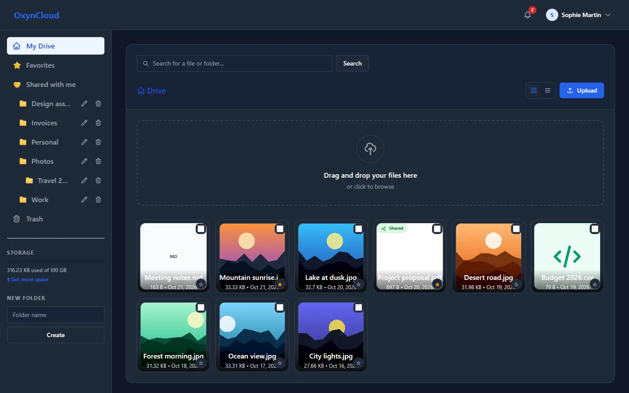This screenshot has height=393, width=629.
Task: Go to Favorites in the sidebar
Action: [x=55, y=65]
